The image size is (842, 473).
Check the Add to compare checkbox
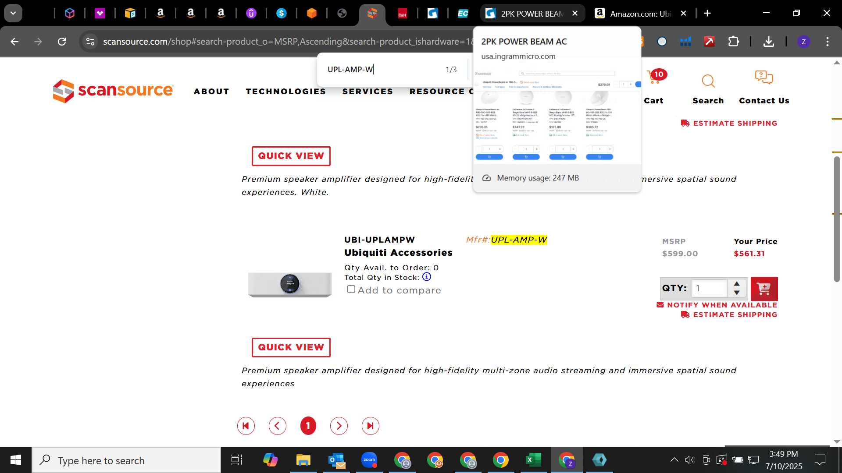tap(351, 289)
